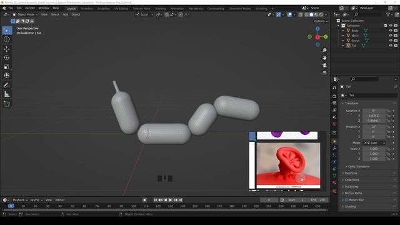400x225 pixels.
Task: Open the Output properties tab
Action: [334, 103]
